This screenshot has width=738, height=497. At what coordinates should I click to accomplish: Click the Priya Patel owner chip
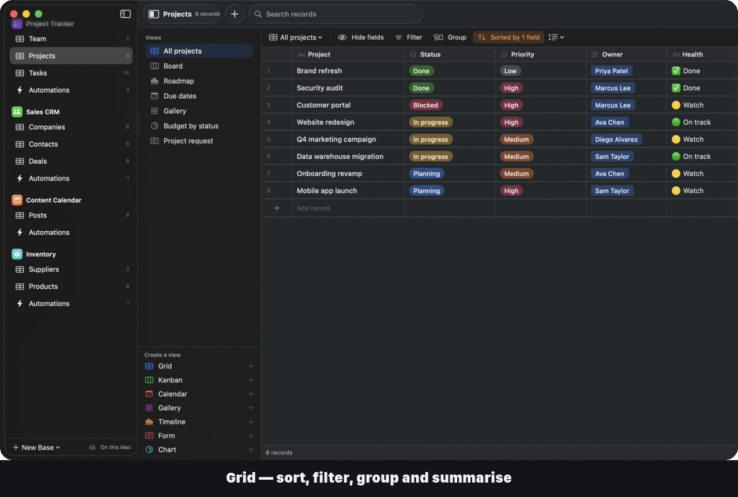click(x=612, y=71)
